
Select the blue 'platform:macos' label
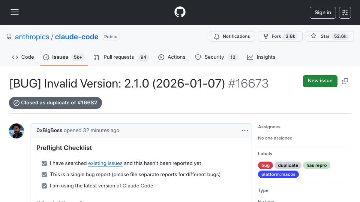(278, 174)
